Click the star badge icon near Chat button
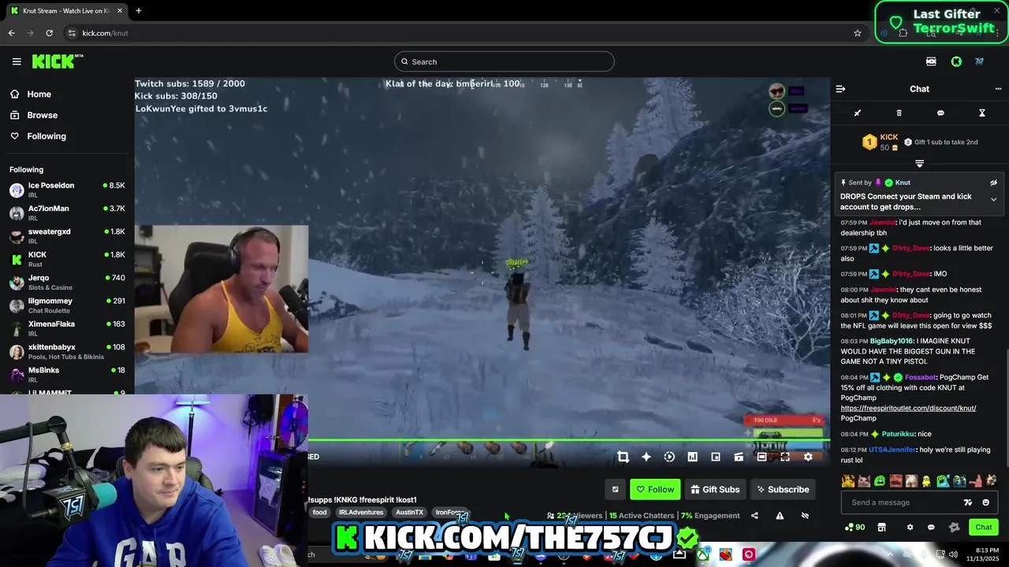The image size is (1009, 567). [955, 528]
